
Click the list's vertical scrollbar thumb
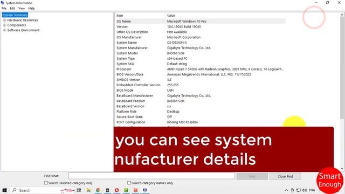(342, 68)
